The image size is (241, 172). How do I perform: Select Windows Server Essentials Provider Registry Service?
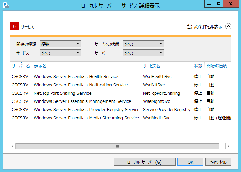tap(120, 110)
